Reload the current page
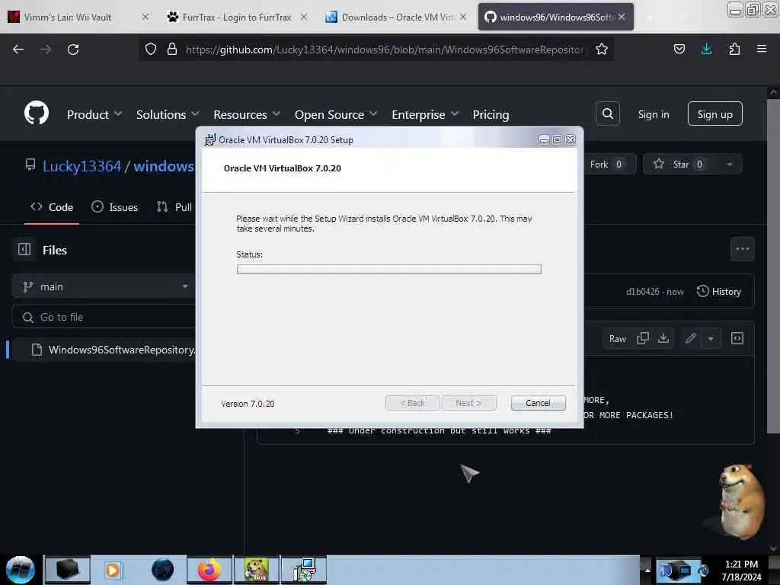Image resolution: width=780 pixels, height=585 pixels. coord(73,50)
